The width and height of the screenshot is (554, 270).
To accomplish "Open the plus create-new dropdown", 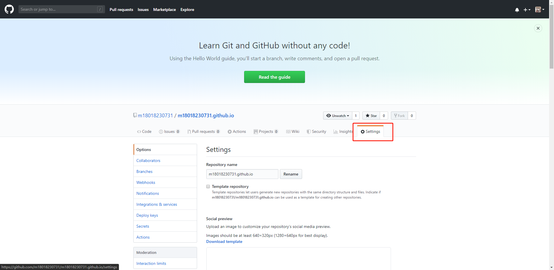I will (527, 10).
